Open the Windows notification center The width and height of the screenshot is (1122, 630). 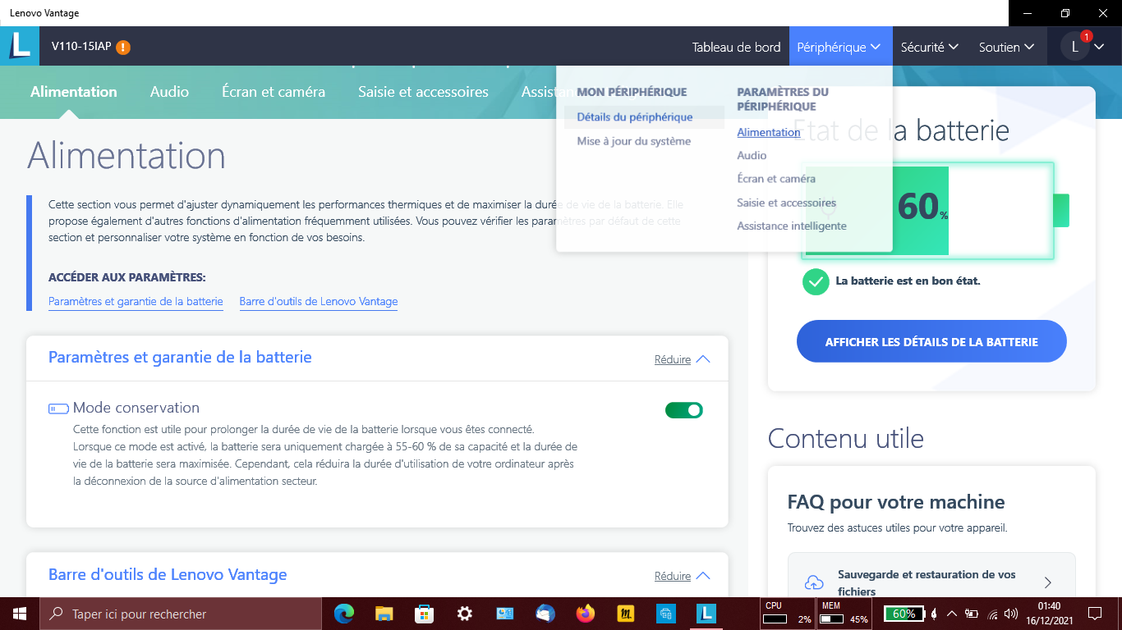(x=1095, y=614)
